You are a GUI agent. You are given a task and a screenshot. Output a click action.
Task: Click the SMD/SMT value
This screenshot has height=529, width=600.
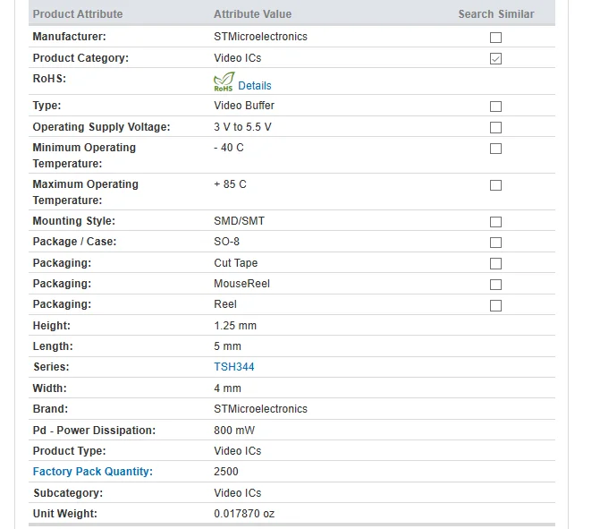coord(239,221)
